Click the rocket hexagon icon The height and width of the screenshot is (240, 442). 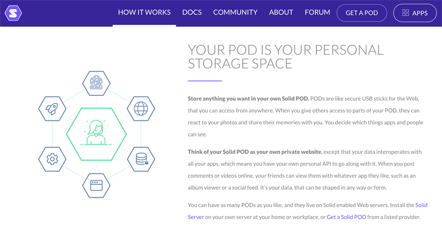point(52,109)
